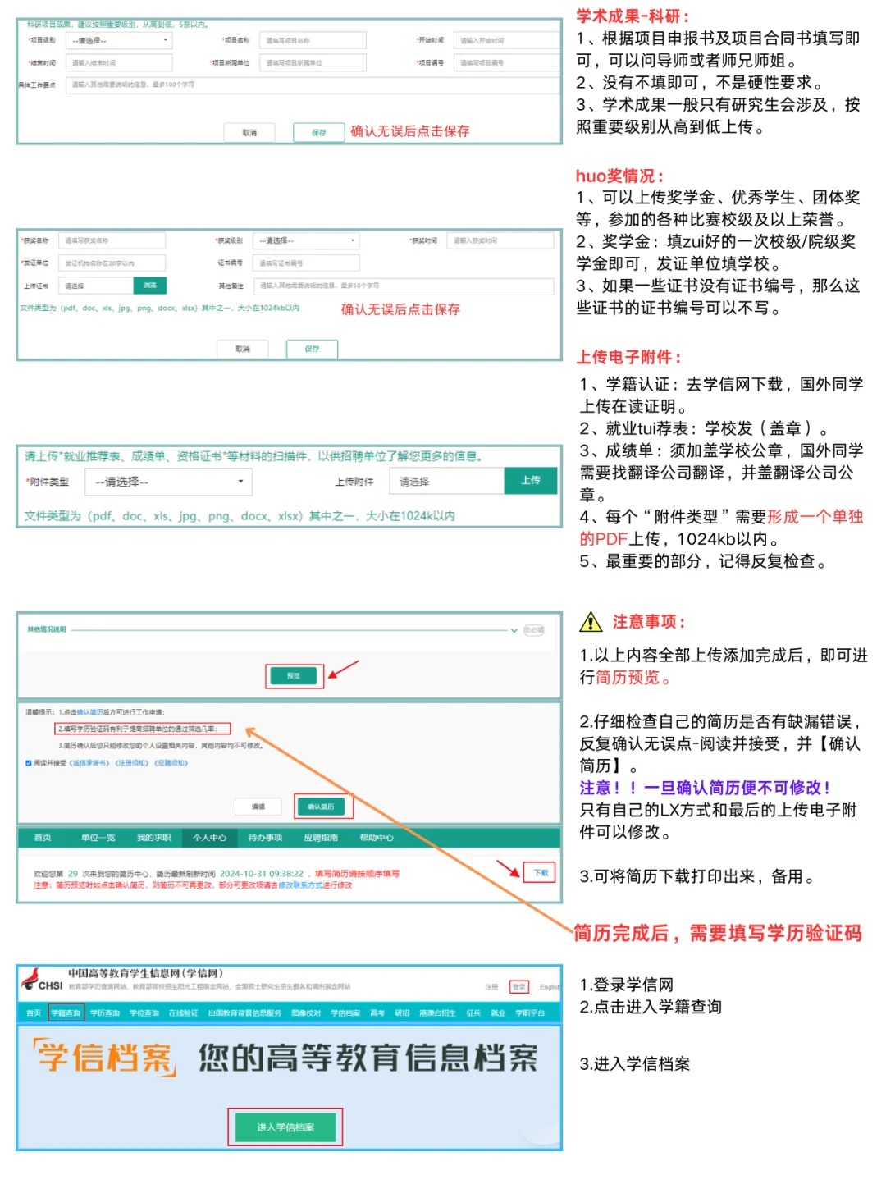The height and width of the screenshot is (1184, 886).
Task: Open the 个人中心 tab
Action: [x=210, y=838]
